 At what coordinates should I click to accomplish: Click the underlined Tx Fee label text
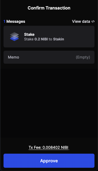pyautogui.click(x=35, y=147)
